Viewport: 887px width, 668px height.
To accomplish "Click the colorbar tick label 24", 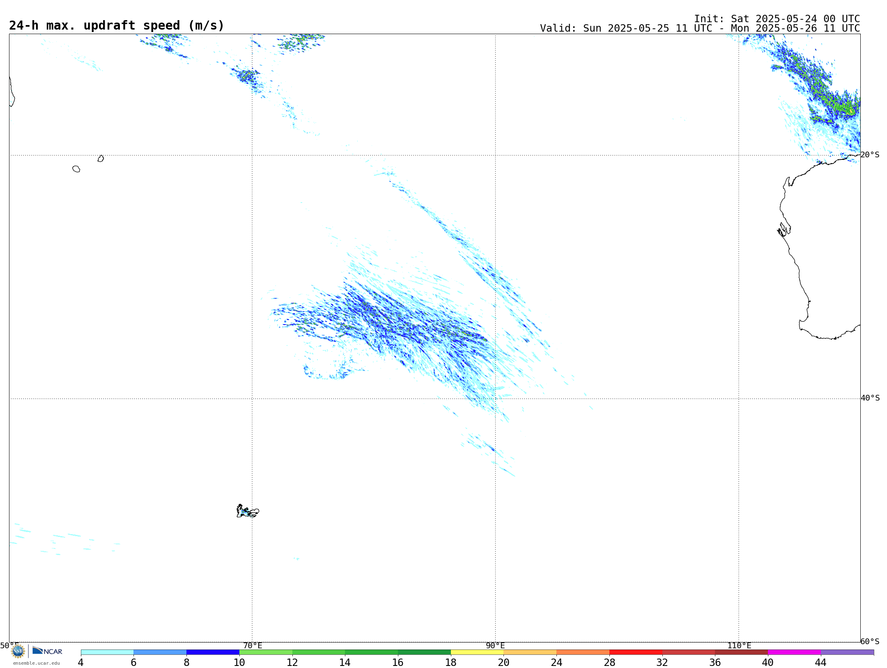I will click(556, 662).
